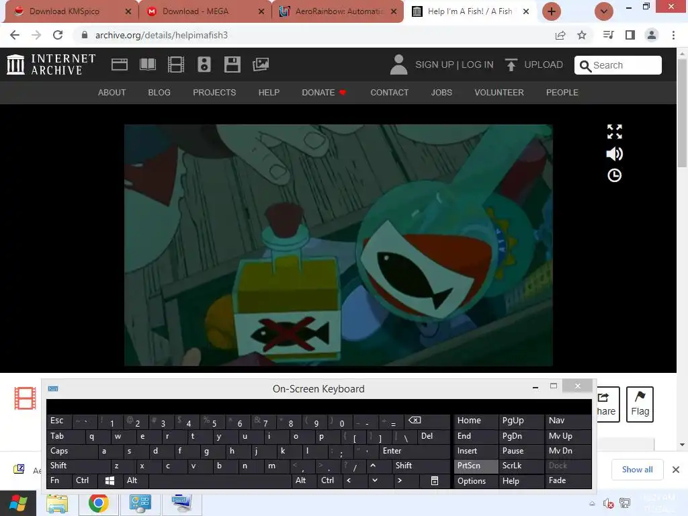Toggle Nav mode on On-Screen Keyboard
The width and height of the screenshot is (688, 516).
(568, 421)
